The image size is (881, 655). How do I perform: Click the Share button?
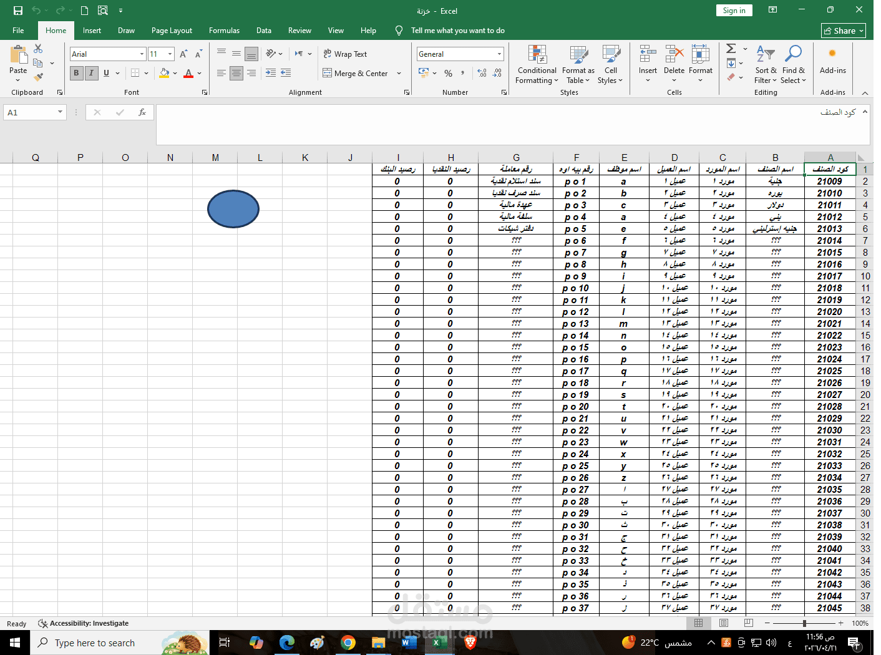point(844,31)
